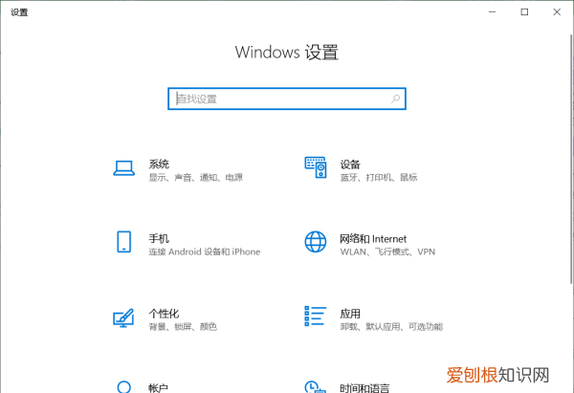Open the 设备 settings category label

(350, 164)
